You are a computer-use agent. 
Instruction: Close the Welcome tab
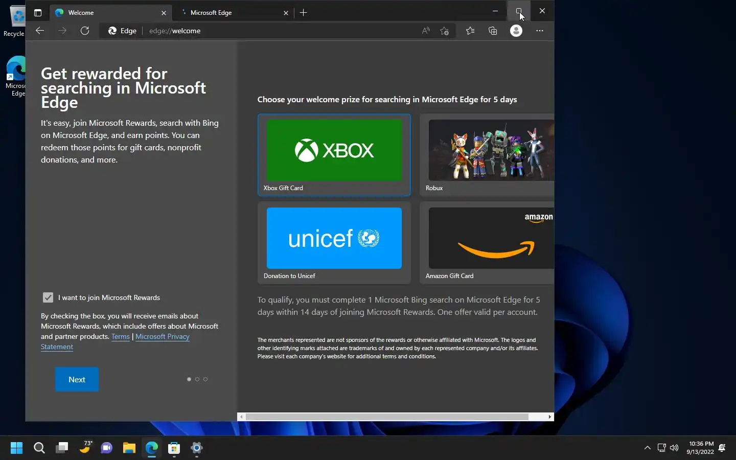pos(164,13)
